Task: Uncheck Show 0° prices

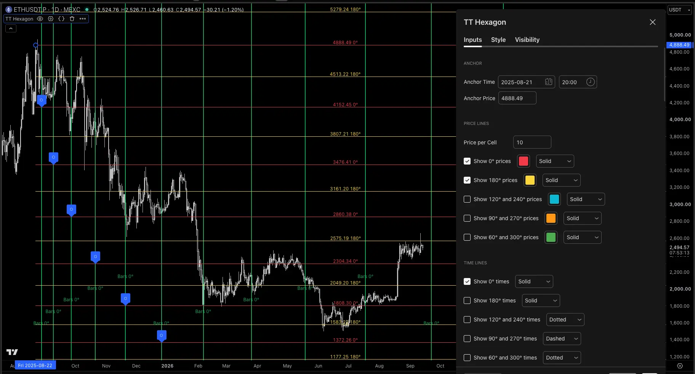Action: pyautogui.click(x=467, y=161)
